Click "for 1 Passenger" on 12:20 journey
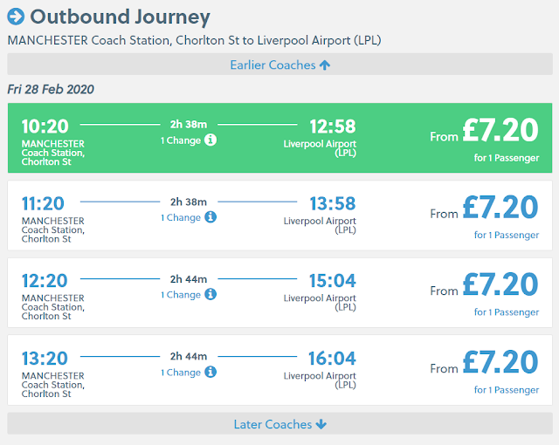This screenshot has width=559, height=445. pyautogui.click(x=507, y=312)
